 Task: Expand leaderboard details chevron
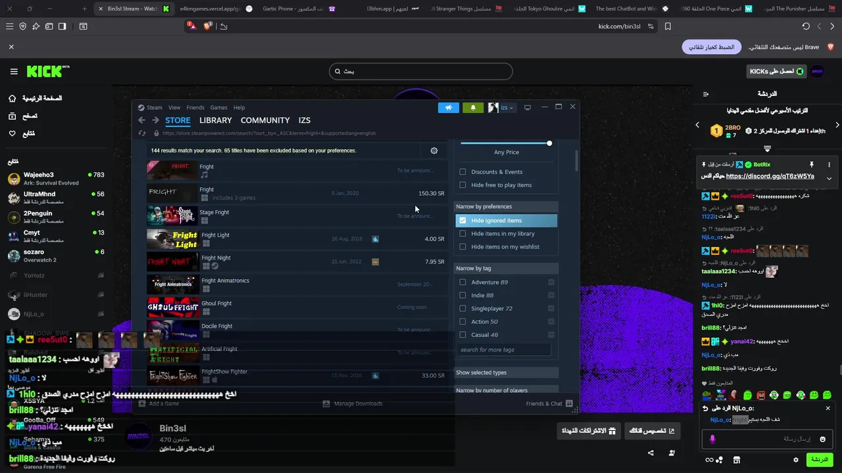pyautogui.click(x=767, y=149)
